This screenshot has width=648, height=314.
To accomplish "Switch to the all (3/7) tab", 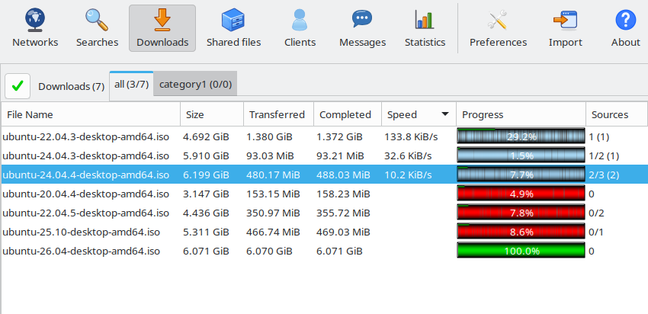I will pos(131,85).
